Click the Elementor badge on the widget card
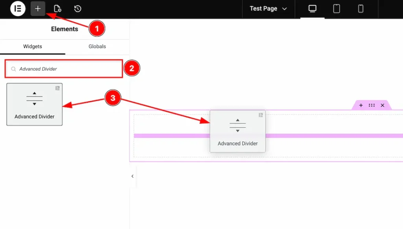Image resolution: width=403 pixels, height=229 pixels. point(58,88)
